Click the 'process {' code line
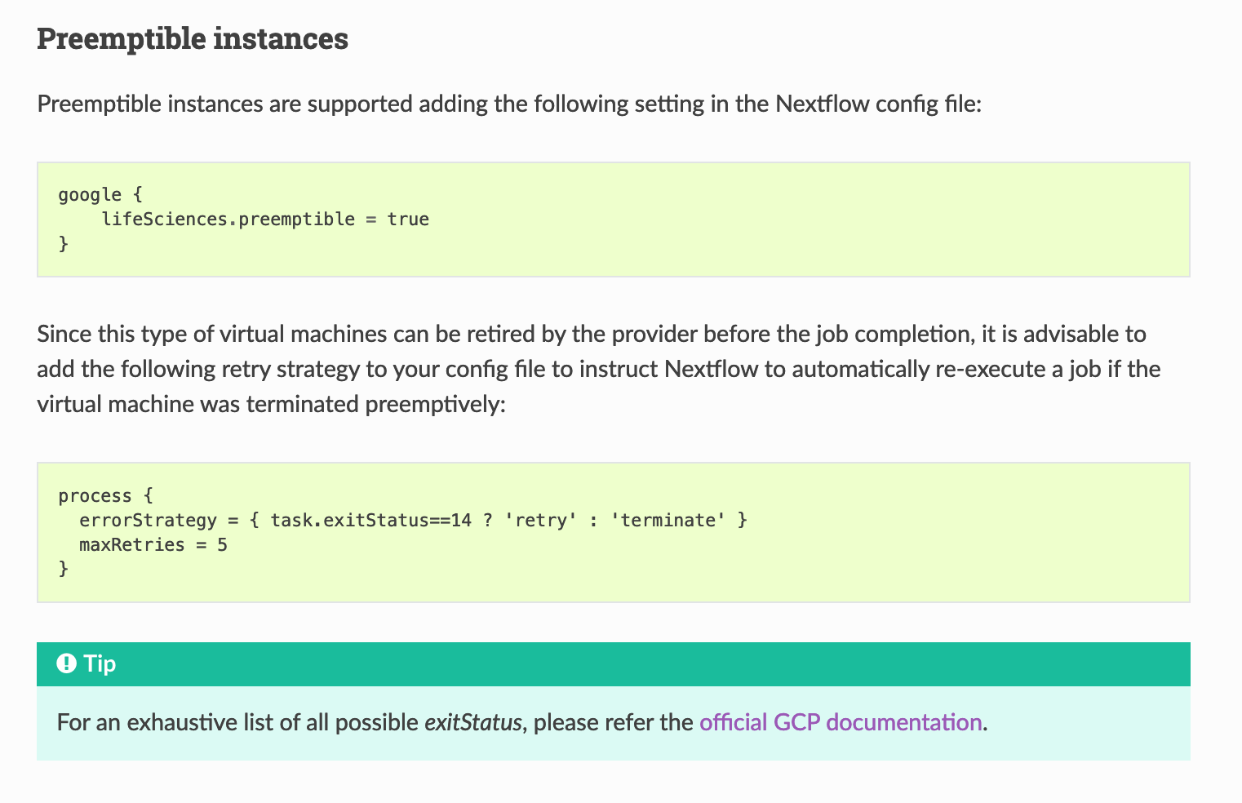1242x803 pixels. click(106, 495)
